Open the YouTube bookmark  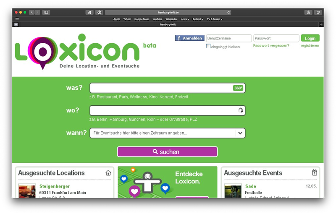[157, 19]
